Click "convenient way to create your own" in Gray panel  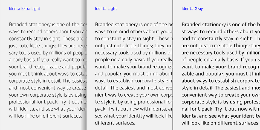(x=221, y=95)
